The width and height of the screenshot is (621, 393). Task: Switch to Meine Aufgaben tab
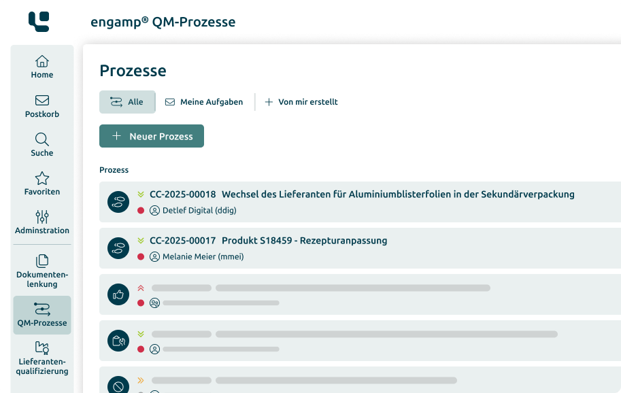(x=204, y=102)
